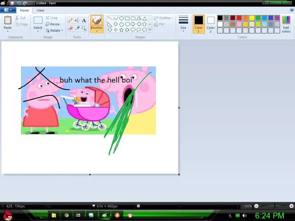Choose the Line shape
The height and width of the screenshot is (221, 295).
(x=110, y=18)
